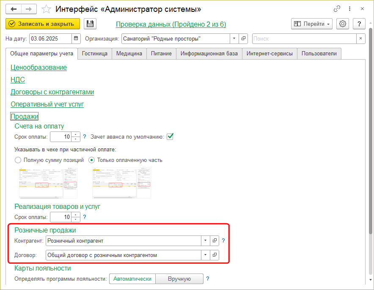Select Полную сумму позиций option
The height and width of the screenshot is (290, 374).
pos(49,160)
